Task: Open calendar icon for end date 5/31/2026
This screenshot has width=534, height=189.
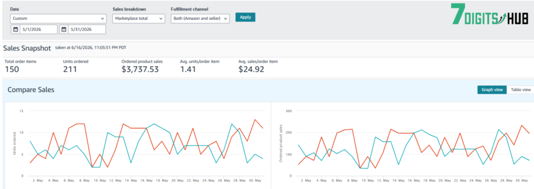Action: pos(64,30)
